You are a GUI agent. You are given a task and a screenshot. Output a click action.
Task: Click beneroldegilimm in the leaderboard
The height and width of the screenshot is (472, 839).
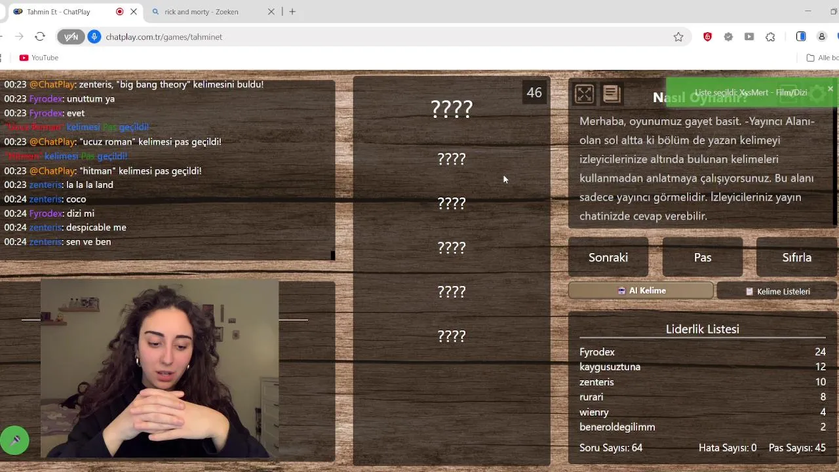click(617, 427)
